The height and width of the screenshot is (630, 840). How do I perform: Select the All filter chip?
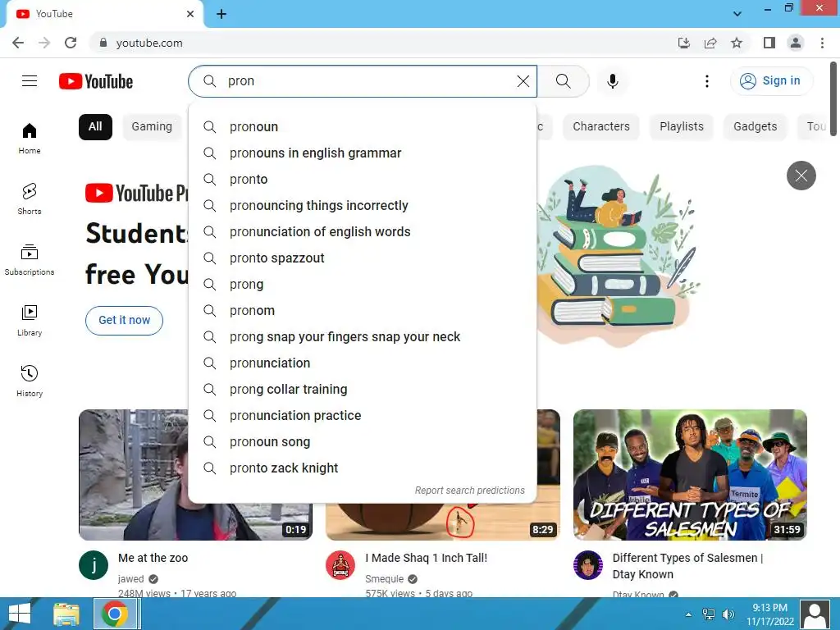[95, 127]
